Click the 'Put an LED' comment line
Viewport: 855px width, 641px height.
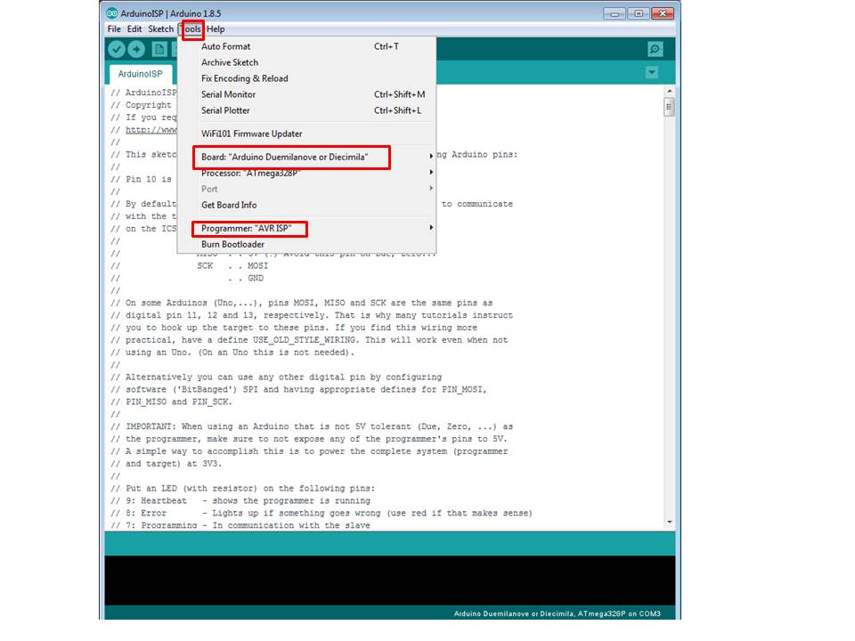click(242, 489)
